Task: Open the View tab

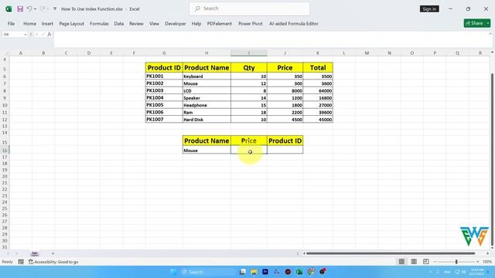Action: pyautogui.click(x=155, y=24)
